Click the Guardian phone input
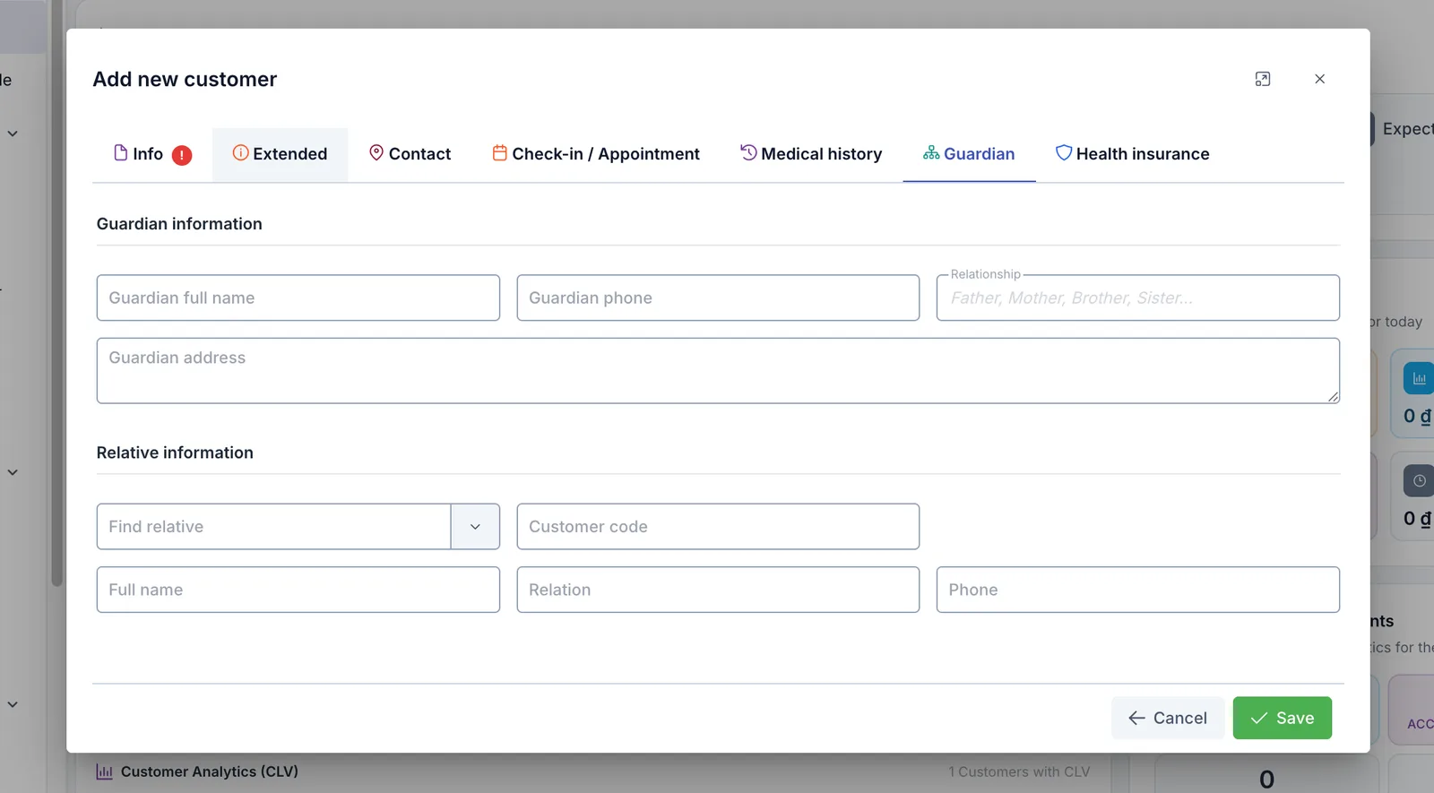The height and width of the screenshot is (793, 1434). (x=718, y=297)
